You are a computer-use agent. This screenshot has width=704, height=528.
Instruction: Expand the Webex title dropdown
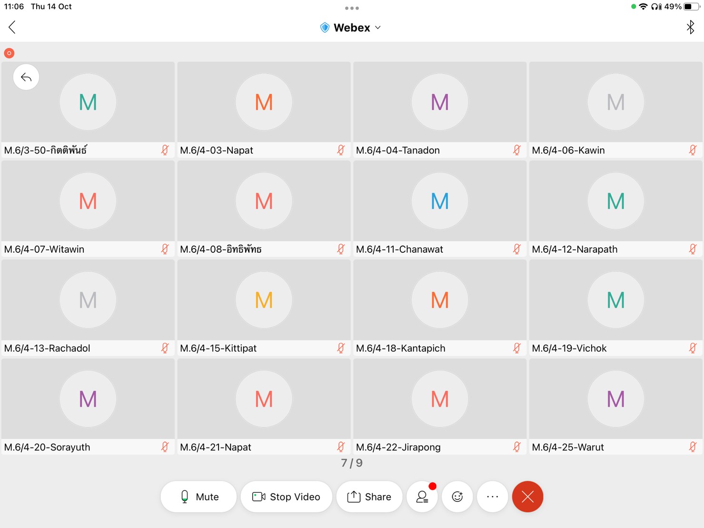(378, 28)
